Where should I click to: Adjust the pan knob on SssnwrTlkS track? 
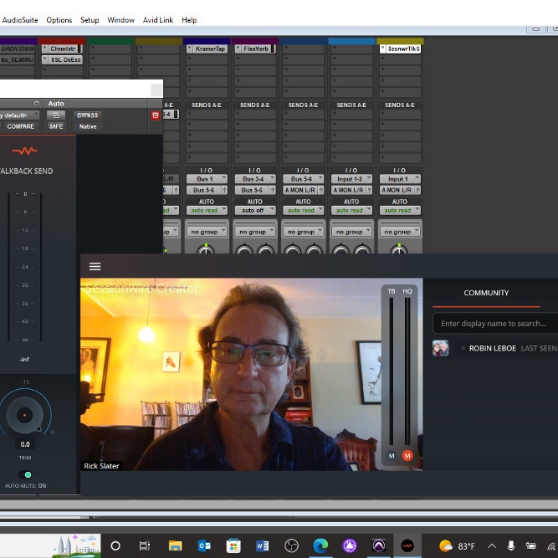399,250
